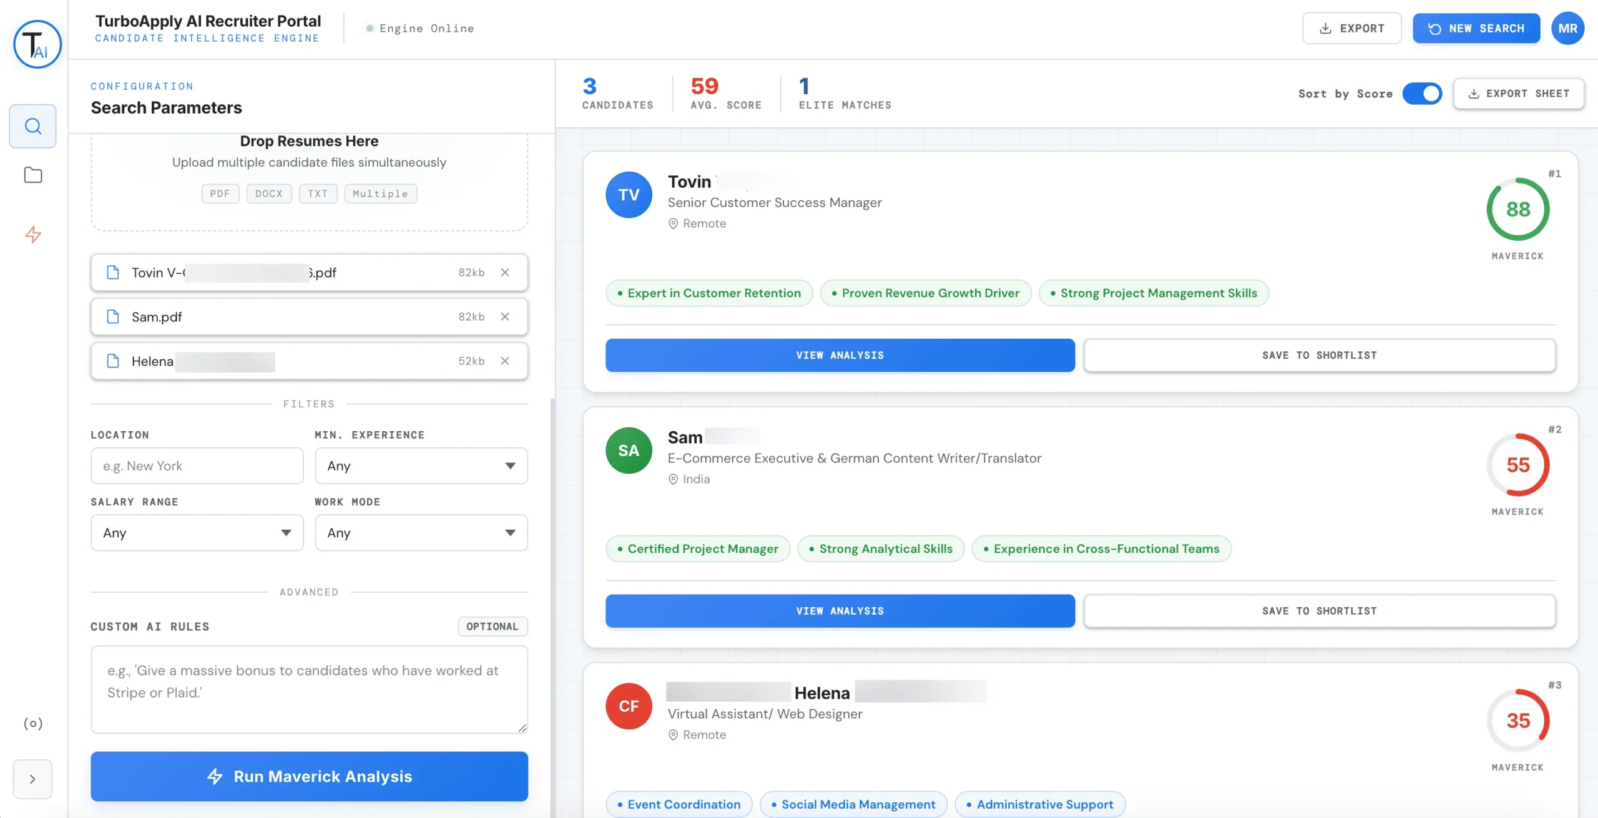1598x818 pixels.
Task: Click the New Search button
Action: 1476,29
